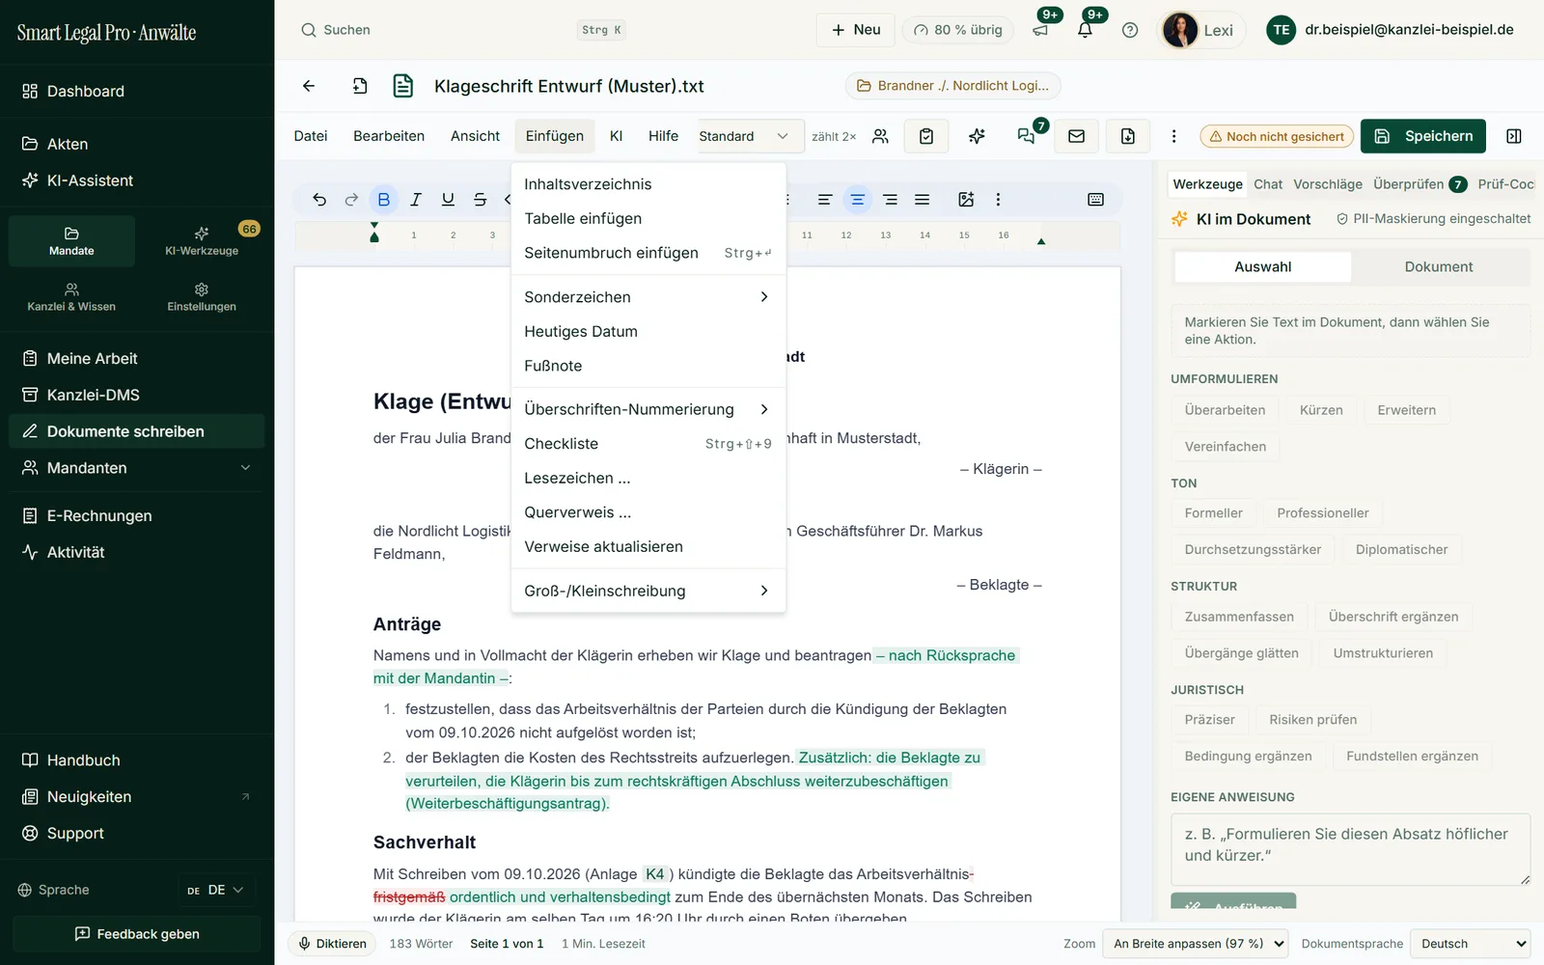
Task: Open comments with badge 7
Action: (x=1027, y=136)
